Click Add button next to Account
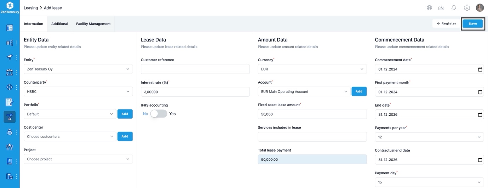This screenshot has height=188, width=488. (359, 91)
